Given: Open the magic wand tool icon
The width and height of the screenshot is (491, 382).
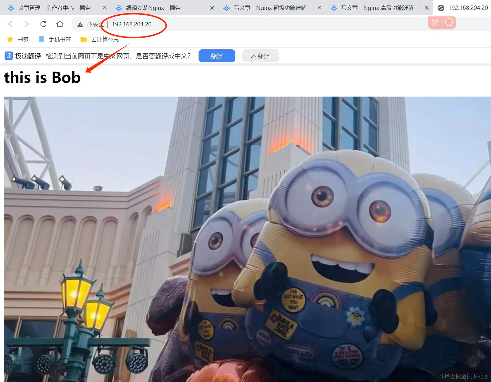Looking at the screenshot, I should pyautogui.click(x=435, y=22).
